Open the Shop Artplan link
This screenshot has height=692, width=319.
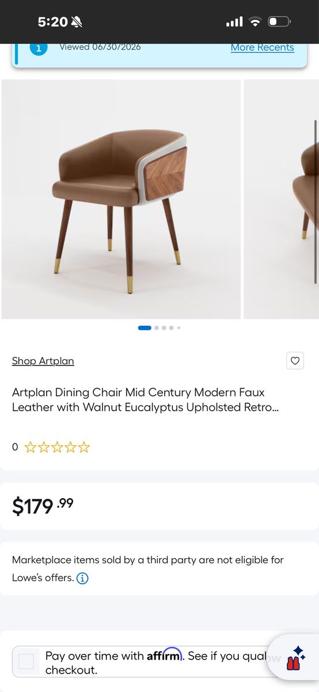pyautogui.click(x=43, y=361)
